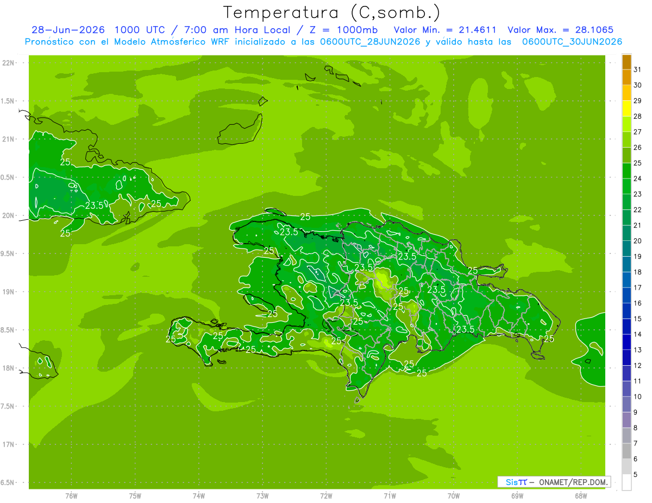
Task: Click the '20N' latitude axis label
Action: [9, 215]
